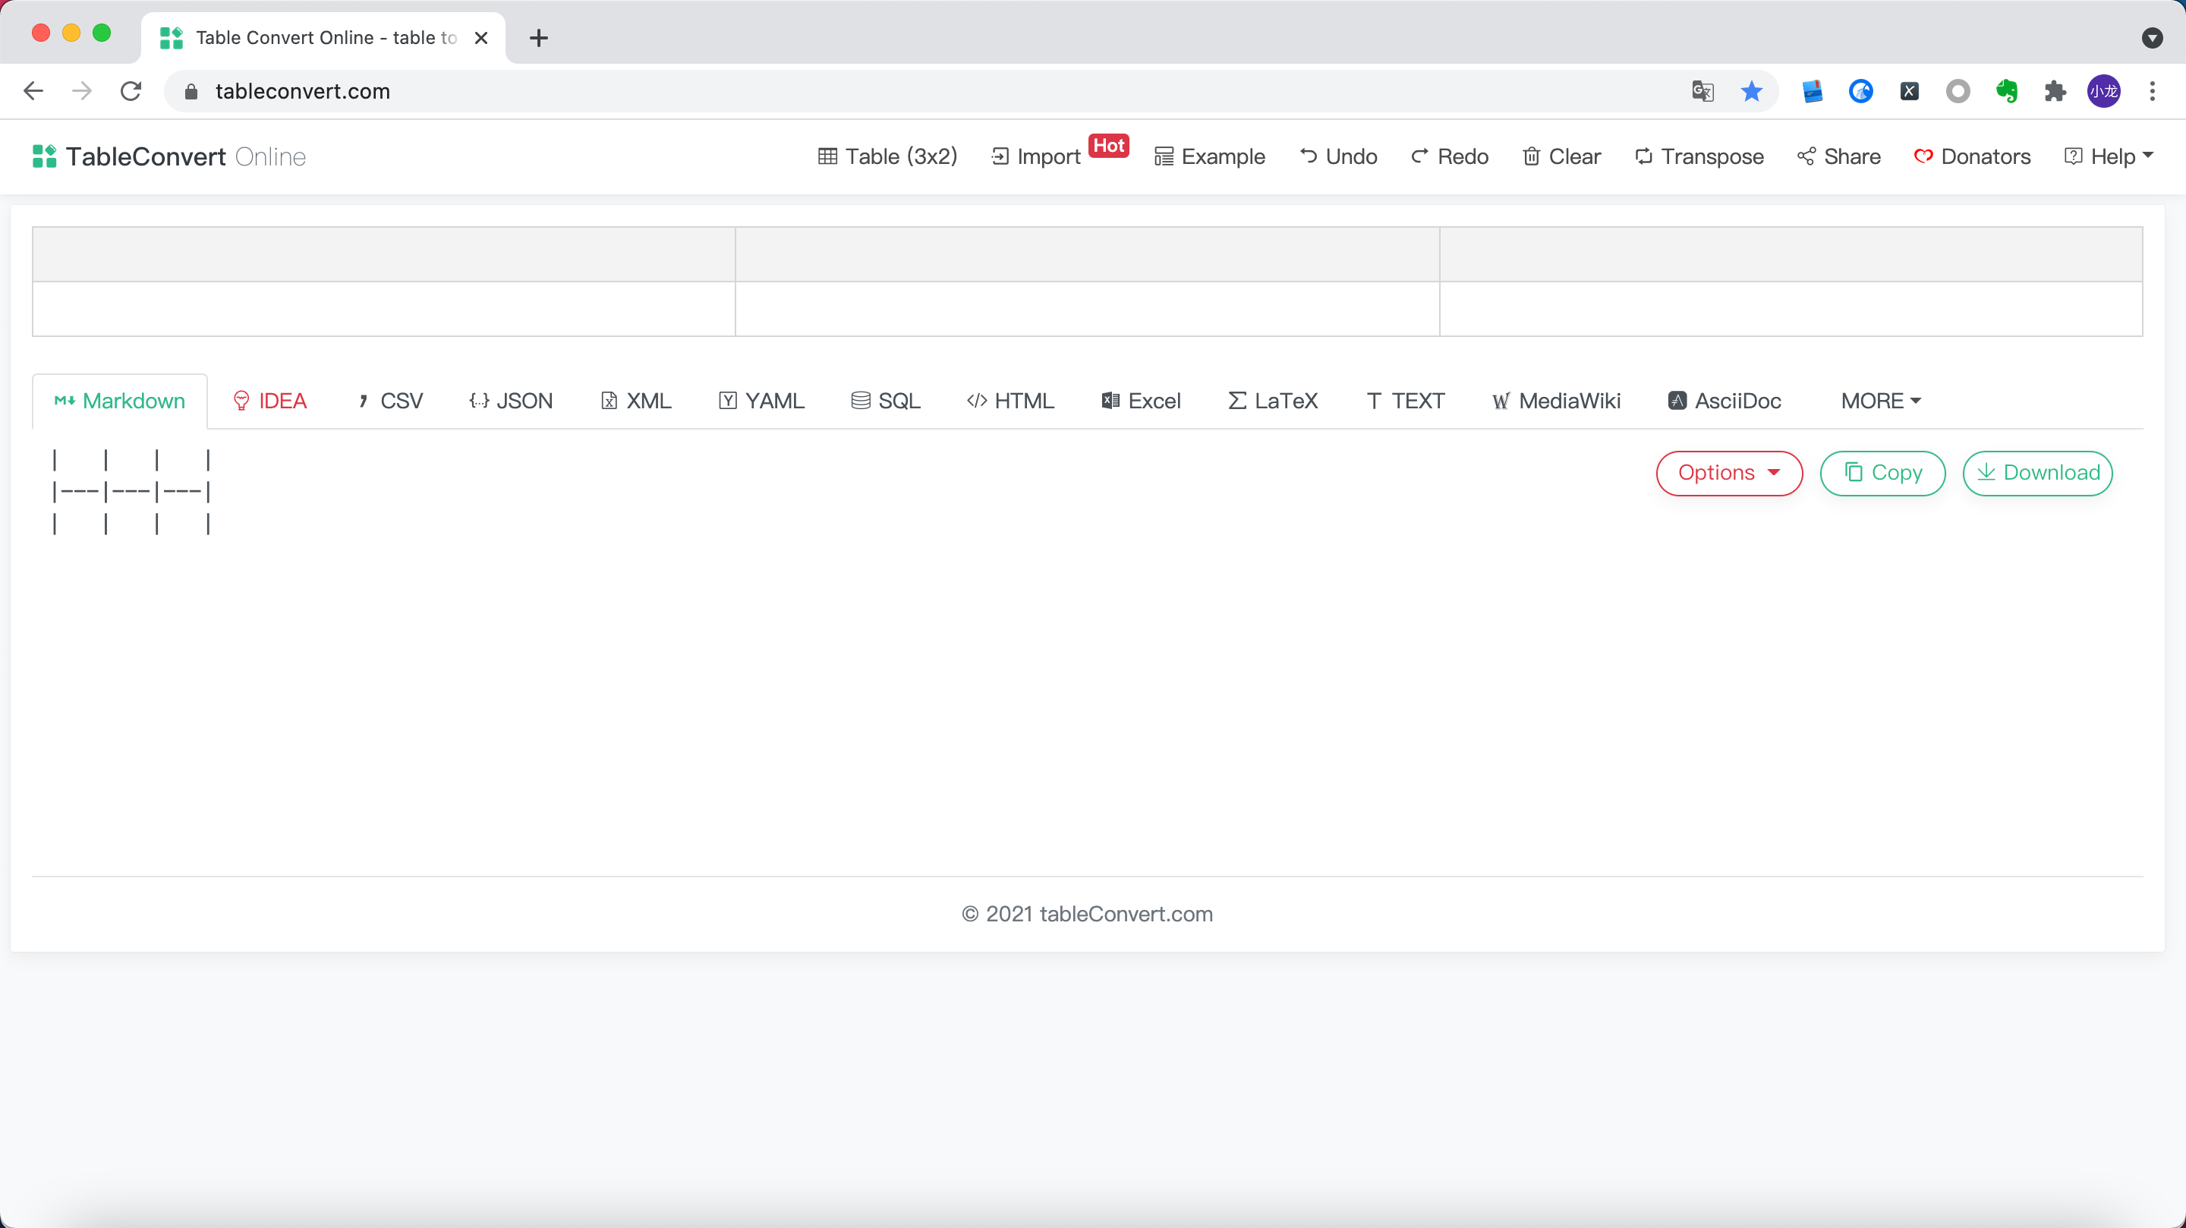This screenshot has height=1228, width=2186.
Task: Select the Markdown tab
Action: click(120, 401)
